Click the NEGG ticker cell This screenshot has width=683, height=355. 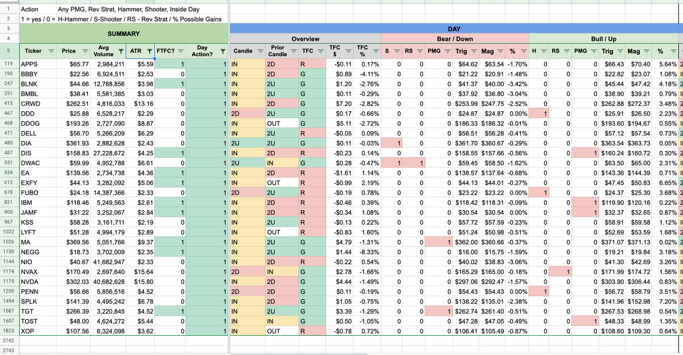38,252
